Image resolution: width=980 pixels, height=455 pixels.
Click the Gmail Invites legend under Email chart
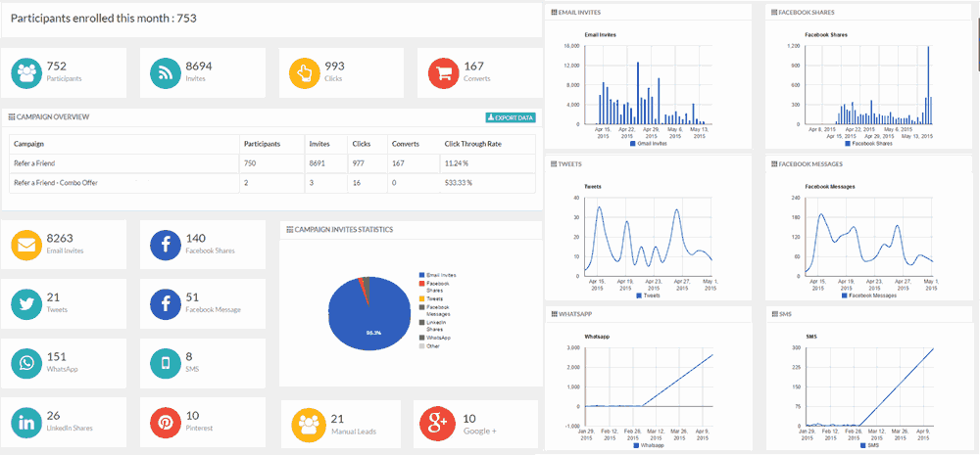[648, 144]
